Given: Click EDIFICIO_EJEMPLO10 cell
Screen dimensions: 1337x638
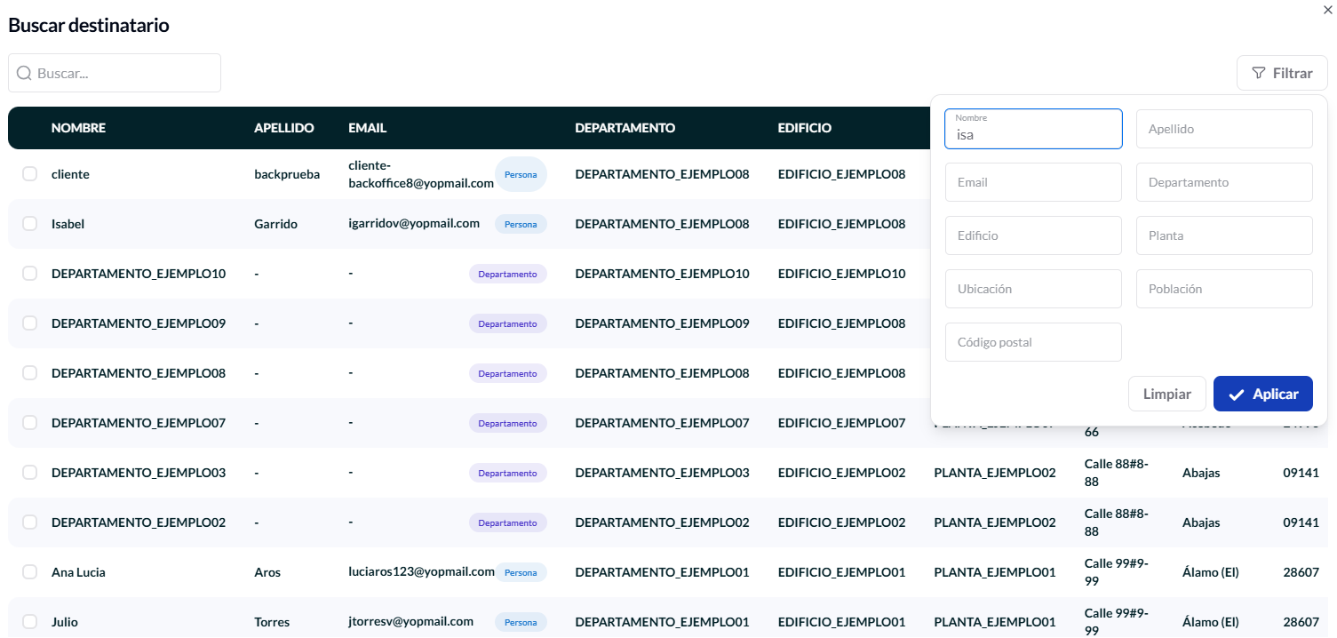Looking at the screenshot, I should tap(842, 274).
